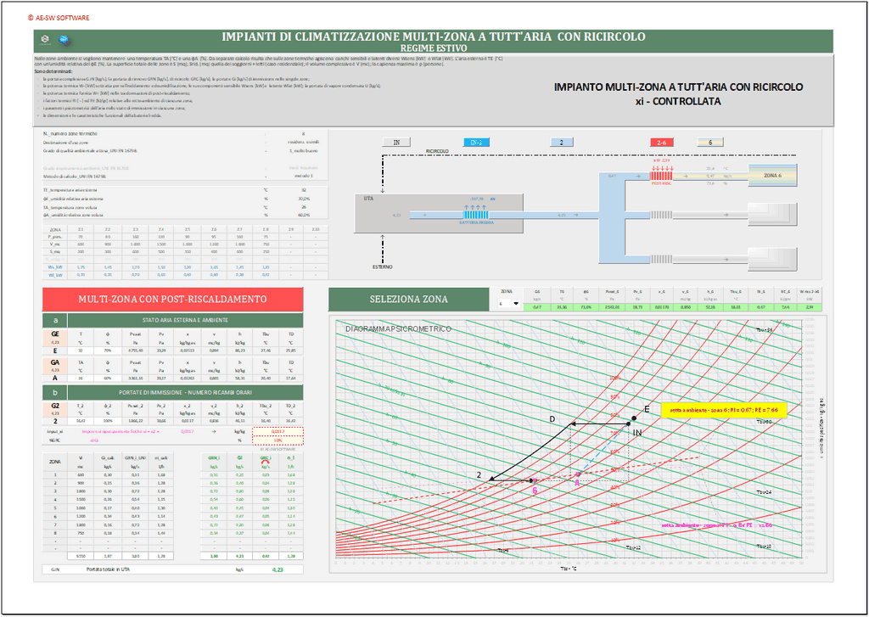The image size is (869, 617).
Task: Click the dark cube logo icon in header
Action: point(45,39)
